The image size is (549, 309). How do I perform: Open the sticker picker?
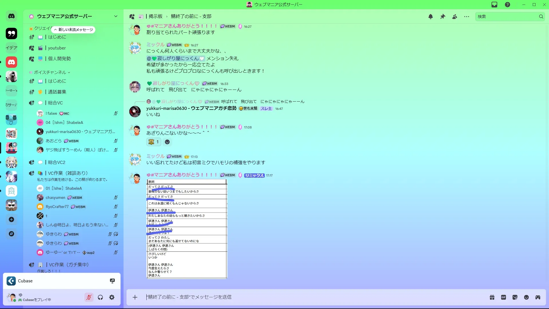point(515,297)
